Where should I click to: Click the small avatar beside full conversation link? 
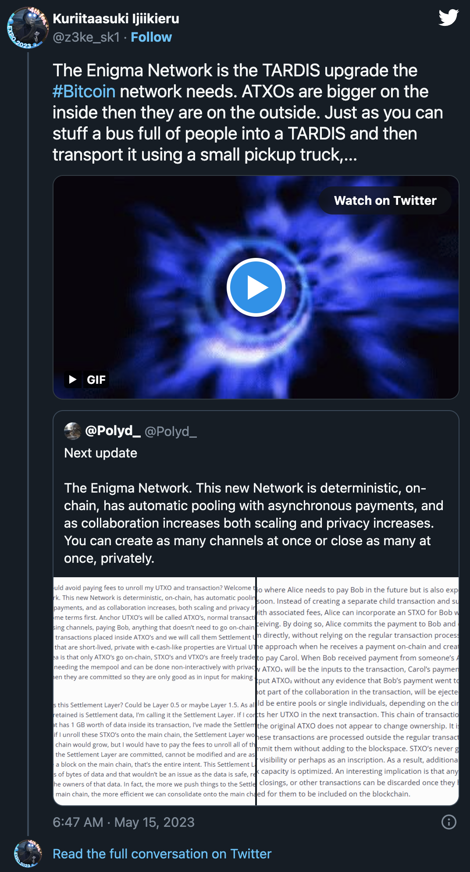point(28,854)
